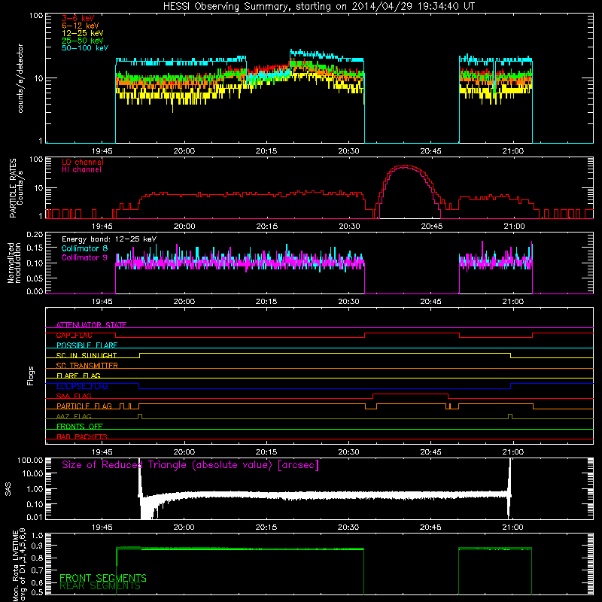Select the FRONT SEGMENTS legend label
602x602 pixels.
coord(103,578)
